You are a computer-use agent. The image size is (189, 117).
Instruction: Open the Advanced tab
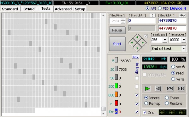(63, 9)
